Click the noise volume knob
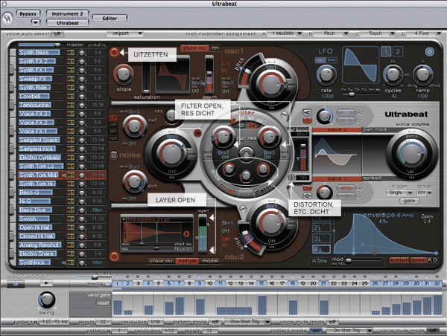 pos(171,154)
